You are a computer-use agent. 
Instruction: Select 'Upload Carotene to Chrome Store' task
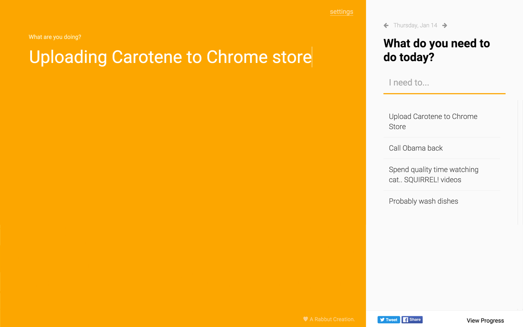pyautogui.click(x=442, y=121)
